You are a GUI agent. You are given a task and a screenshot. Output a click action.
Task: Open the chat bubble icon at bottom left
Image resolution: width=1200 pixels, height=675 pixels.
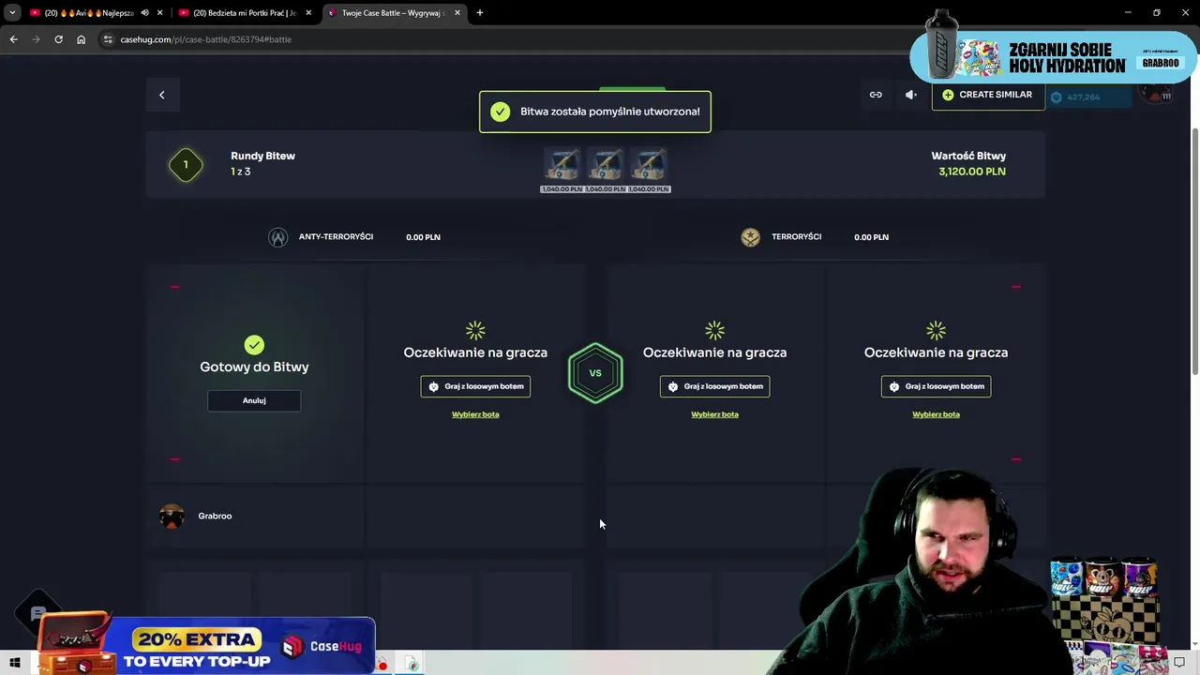coord(38,614)
